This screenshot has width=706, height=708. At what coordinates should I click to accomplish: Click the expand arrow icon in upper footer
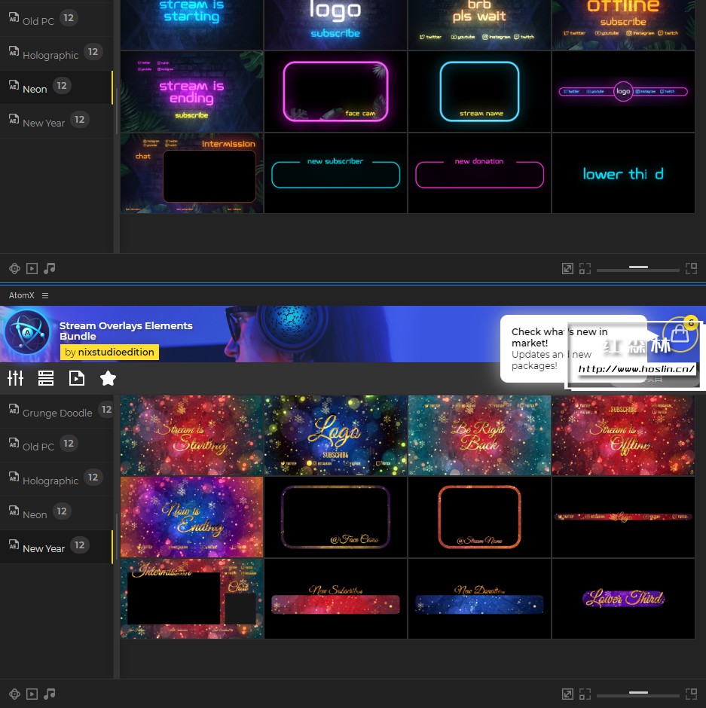coord(567,269)
